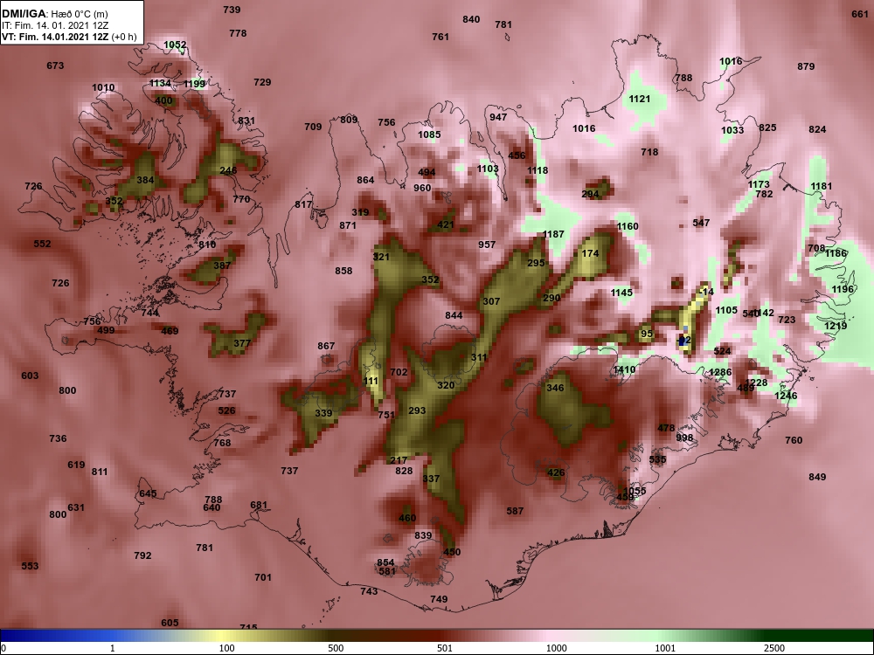Click the map value '400'
Image resolution: width=874 pixels, height=655 pixels.
[x=164, y=100]
